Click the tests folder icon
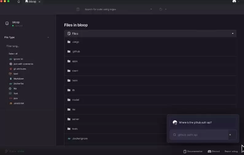 (x=69, y=129)
